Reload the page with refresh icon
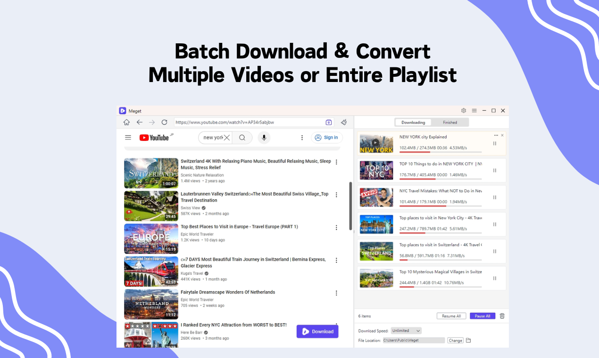This screenshot has width=599, height=358. (x=164, y=122)
